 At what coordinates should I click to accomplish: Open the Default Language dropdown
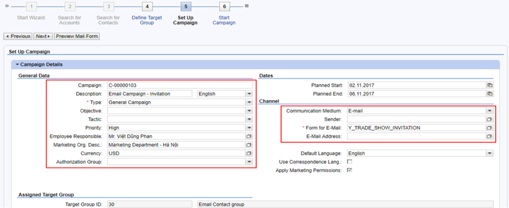click(490, 153)
